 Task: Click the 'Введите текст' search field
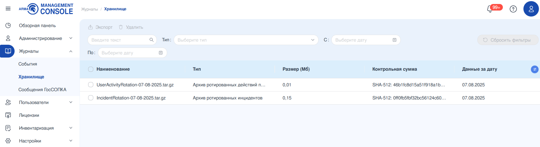(x=119, y=40)
